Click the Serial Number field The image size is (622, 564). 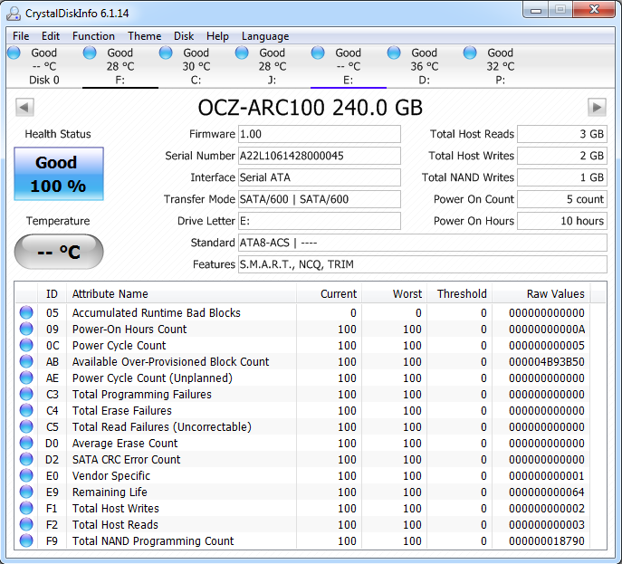coord(319,156)
